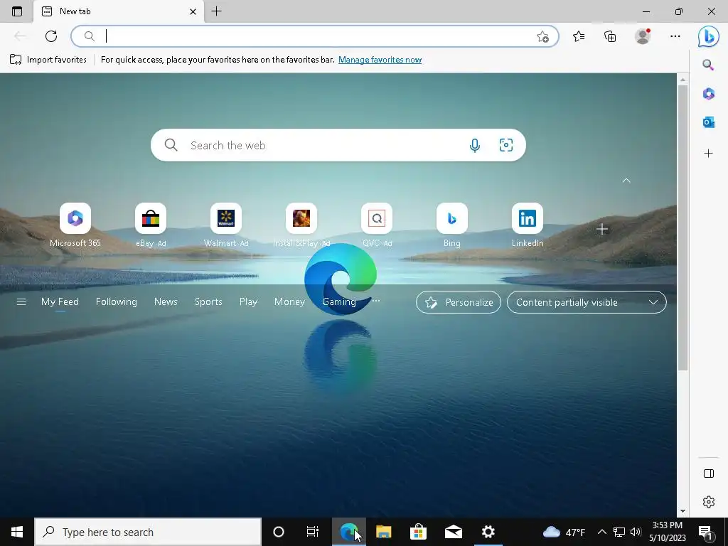Click taskbar Type here to search box
The width and height of the screenshot is (728, 546).
[x=148, y=532]
